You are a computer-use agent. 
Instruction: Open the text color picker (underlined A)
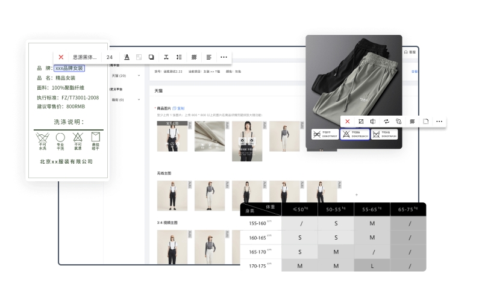pyautogui.click(x=127, y=57)
